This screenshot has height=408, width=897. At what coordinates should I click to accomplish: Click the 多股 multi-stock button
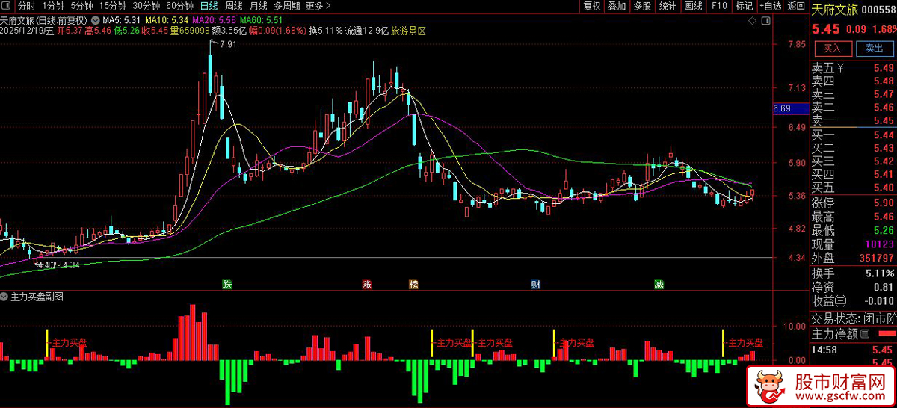[642, 6]
